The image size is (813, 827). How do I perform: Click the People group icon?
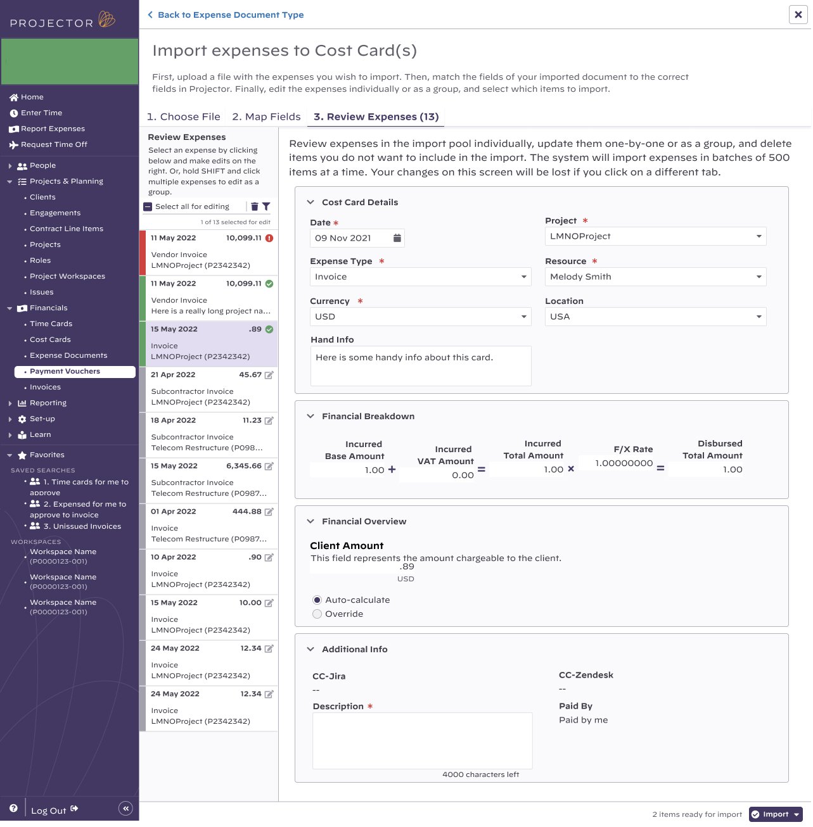point(22,166)
